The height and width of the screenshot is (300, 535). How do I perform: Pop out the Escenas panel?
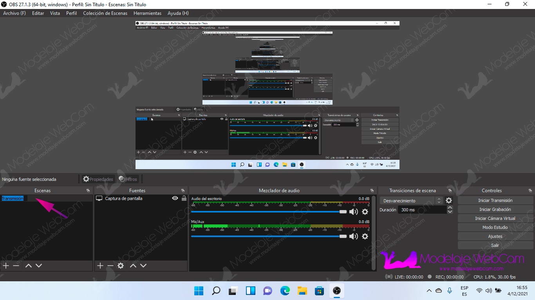tap(88, 191)
